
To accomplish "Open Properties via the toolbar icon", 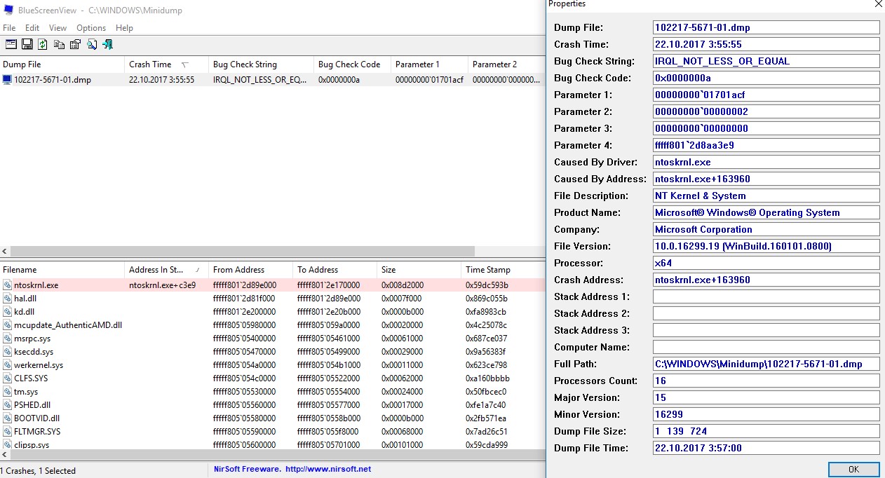I will [75, 44].
